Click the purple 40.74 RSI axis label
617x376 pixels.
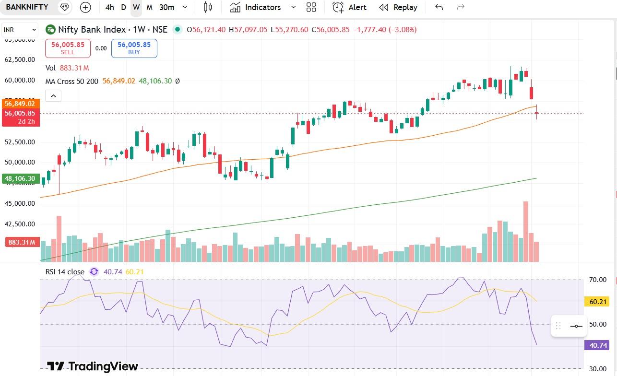click(x=596, y=345)
